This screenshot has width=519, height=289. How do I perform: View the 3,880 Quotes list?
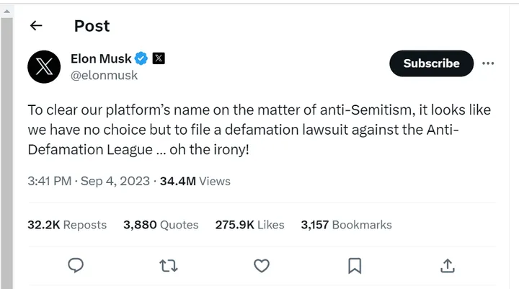pyautogui.click(x=161, y=225)
